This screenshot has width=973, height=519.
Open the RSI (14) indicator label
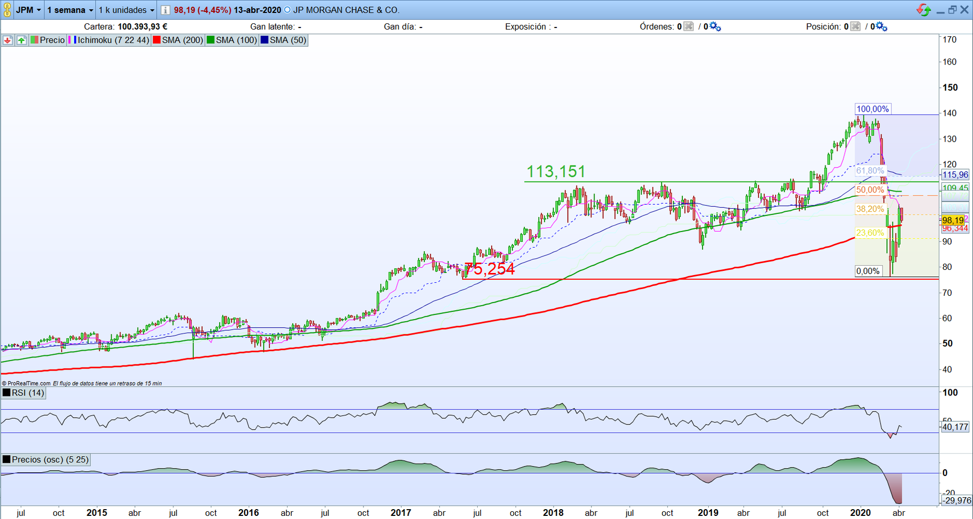pos(23,393)
